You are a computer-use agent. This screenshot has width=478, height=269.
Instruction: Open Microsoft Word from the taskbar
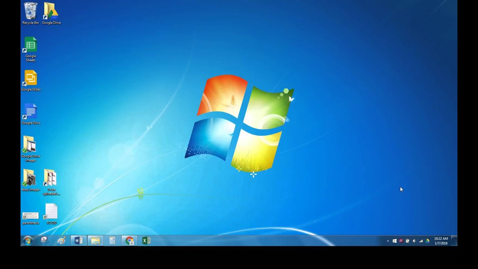[x=78, y=241]
